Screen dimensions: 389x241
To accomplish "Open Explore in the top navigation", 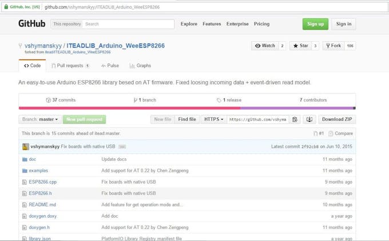I will click(189, 24).
